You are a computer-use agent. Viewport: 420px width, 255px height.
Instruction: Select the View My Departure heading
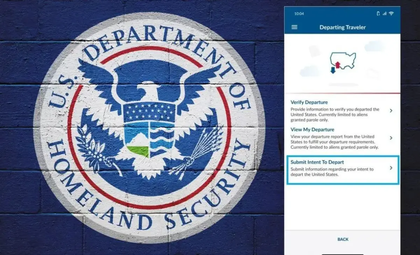[x=312, y=130]
